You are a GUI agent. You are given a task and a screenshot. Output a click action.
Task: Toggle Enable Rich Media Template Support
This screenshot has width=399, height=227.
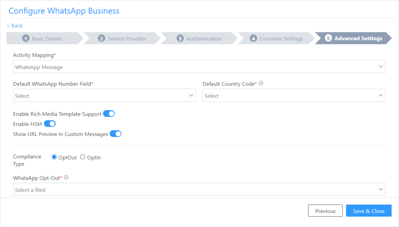(109, 114)
